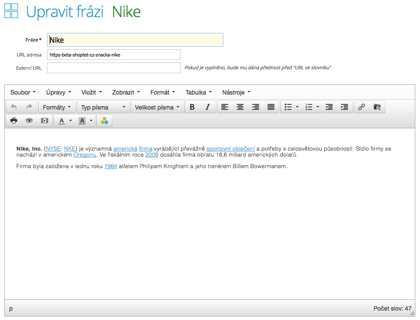The width and height of the screenshot is (420, 320).
Task: Grab the editor resize handle corner
Action: click(x=412, y=313)
